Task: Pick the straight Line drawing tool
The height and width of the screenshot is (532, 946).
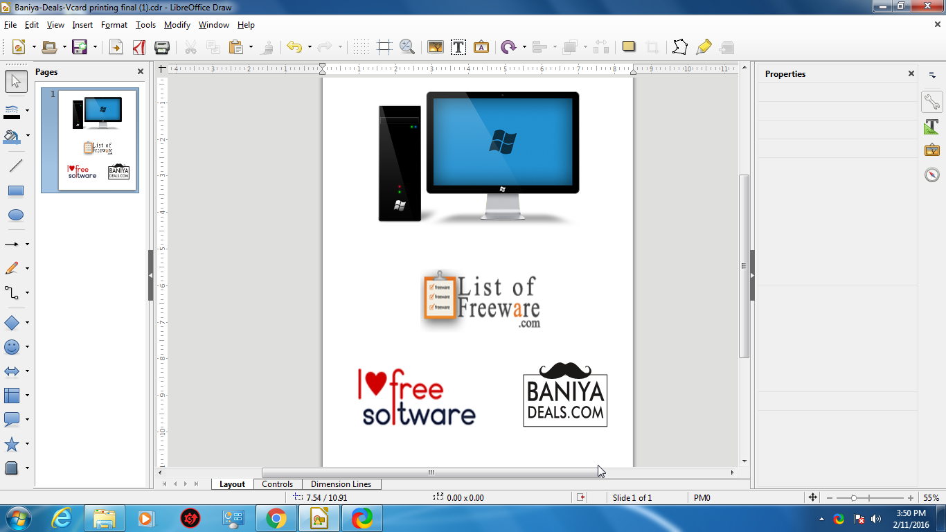Action: tap(16, 166)
